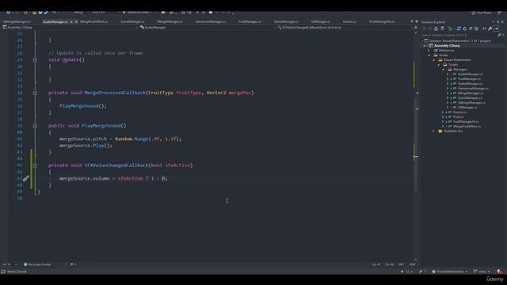Click the quick actions screwdriver icon
Screen dimensions: 507x285
click(26, 178)
